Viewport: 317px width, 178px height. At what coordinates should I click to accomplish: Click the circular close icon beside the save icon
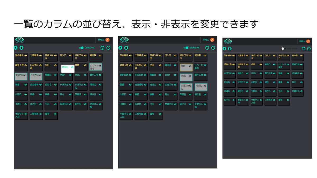[x=108, y=48]
